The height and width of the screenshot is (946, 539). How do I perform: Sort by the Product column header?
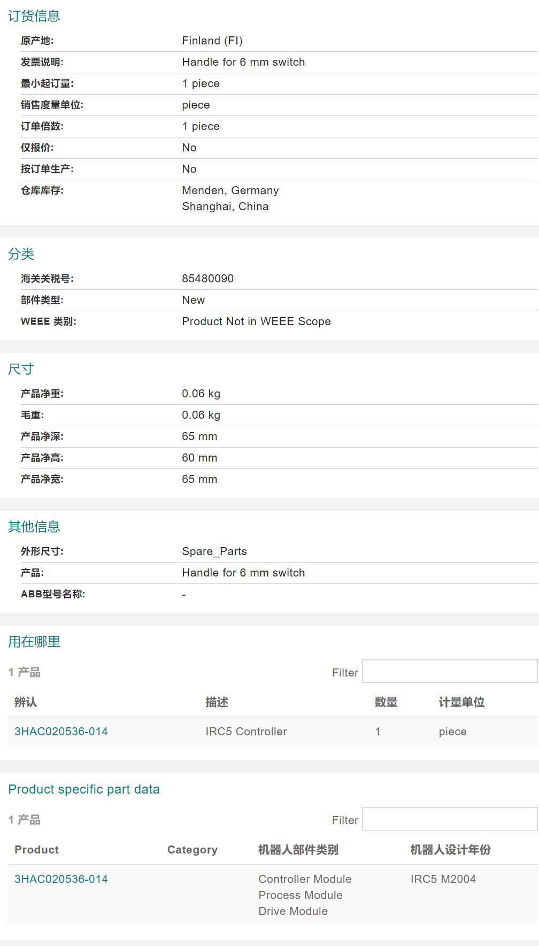pos(36,850)
